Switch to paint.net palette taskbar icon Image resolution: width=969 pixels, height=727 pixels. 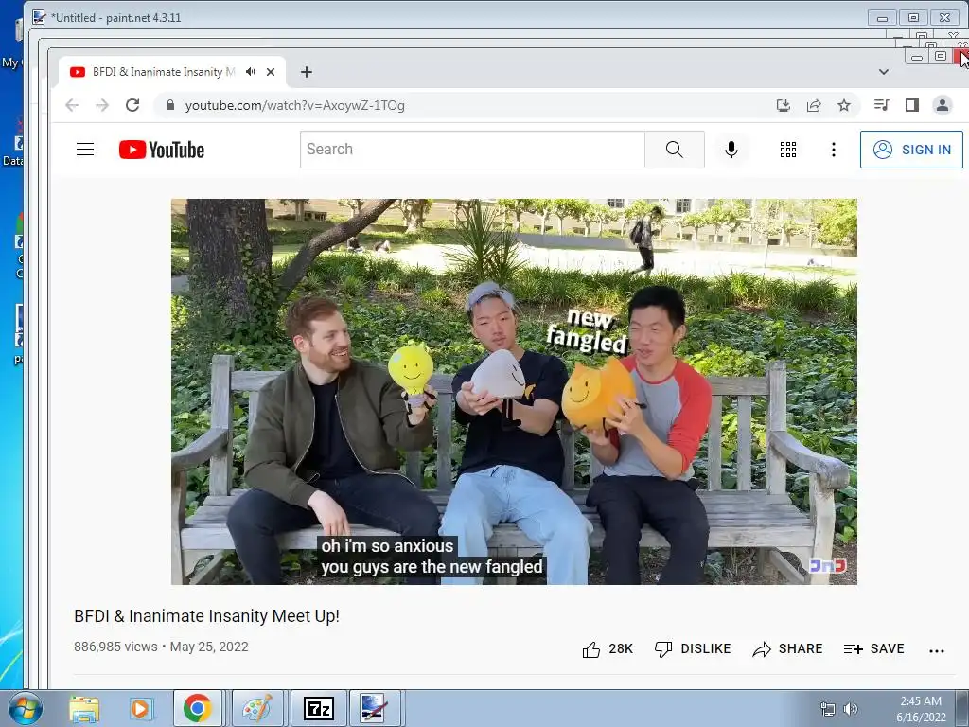click(x=257, y=708)
